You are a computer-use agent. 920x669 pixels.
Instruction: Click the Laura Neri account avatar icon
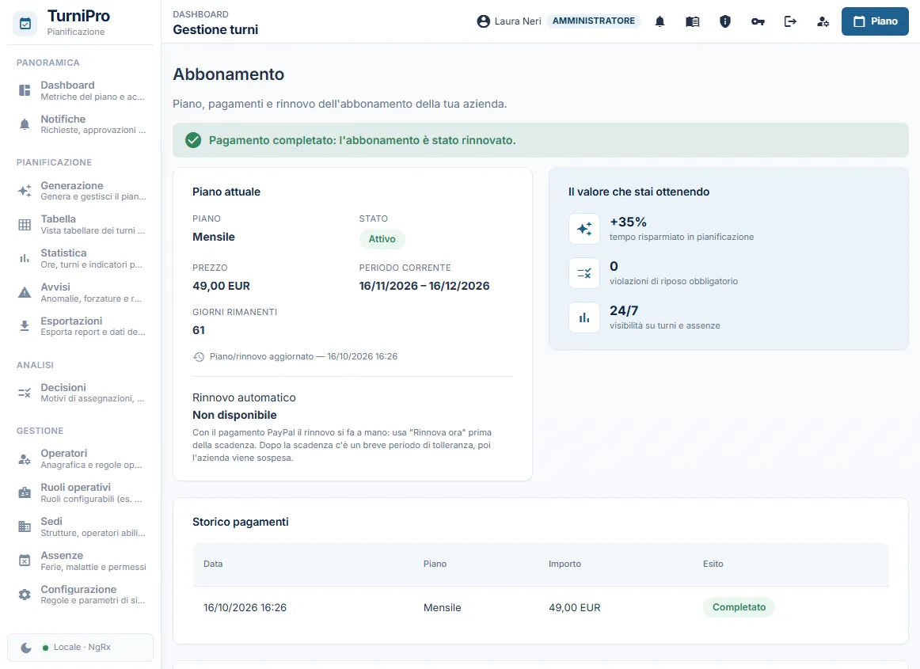point(484,21)
